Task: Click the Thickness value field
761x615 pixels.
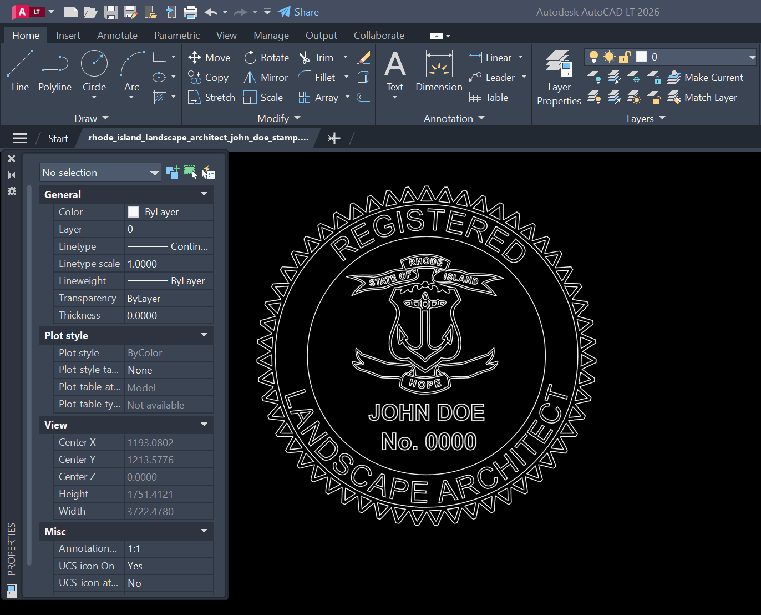Action: [x=169, y=315]
